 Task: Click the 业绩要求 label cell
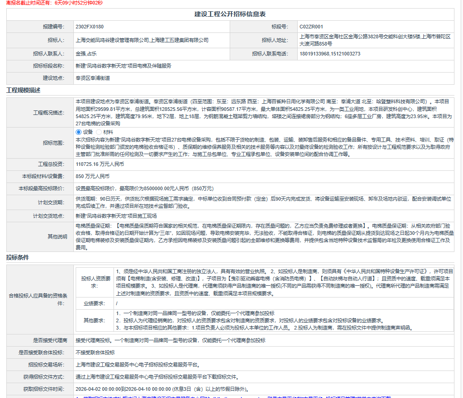[x=94, y=303]
